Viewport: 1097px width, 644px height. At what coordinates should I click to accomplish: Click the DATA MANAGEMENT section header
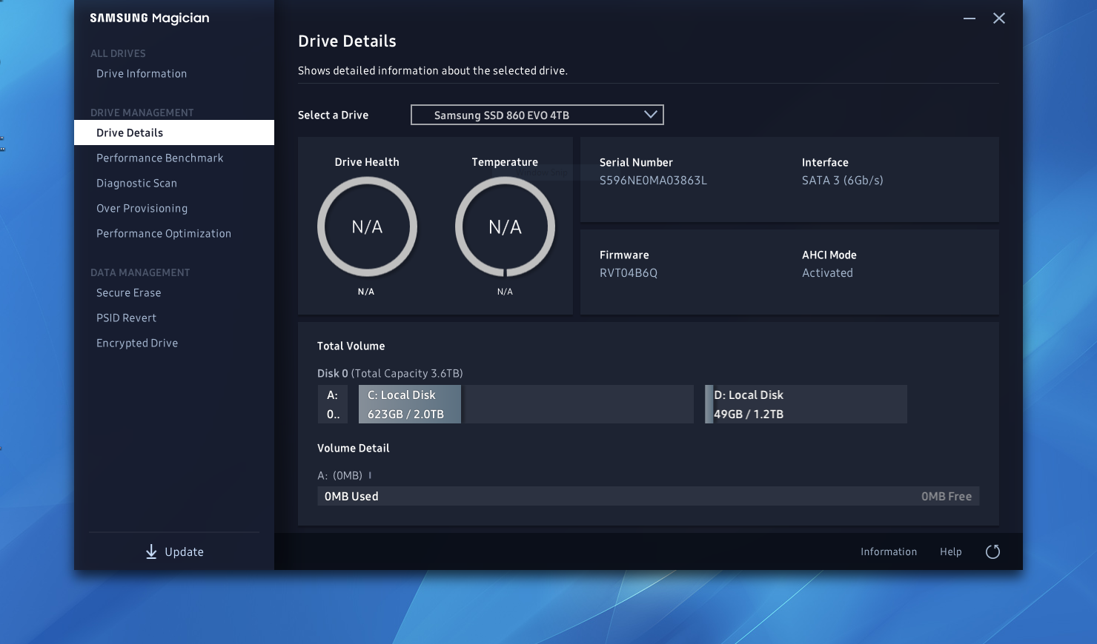[140, 272]
